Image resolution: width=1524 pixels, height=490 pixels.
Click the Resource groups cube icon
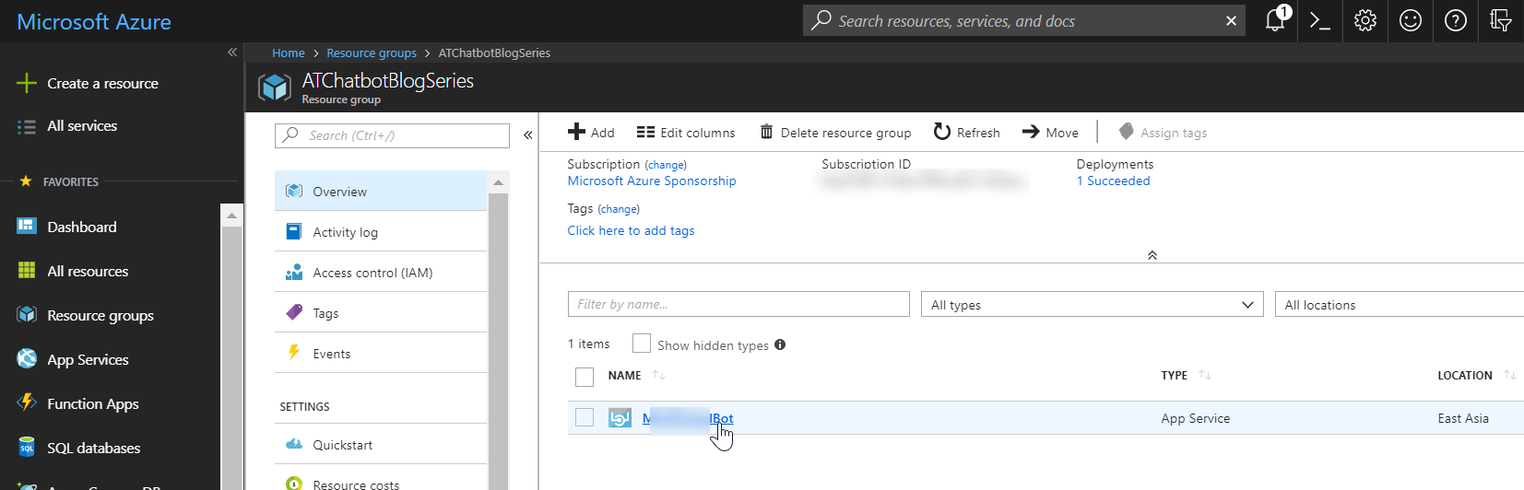27,315
